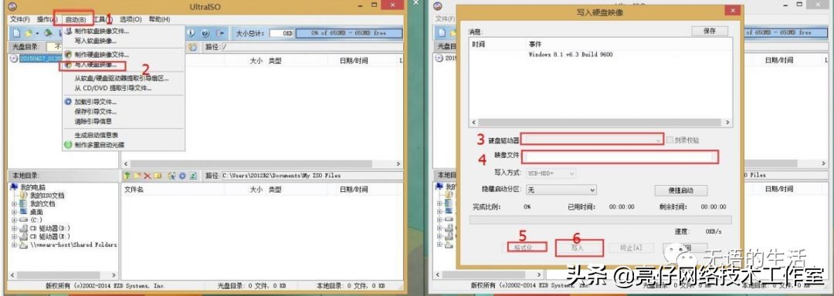Select 我的ISO文档 in the local tree
Viewport: 834px width, 296px height.
47,195
